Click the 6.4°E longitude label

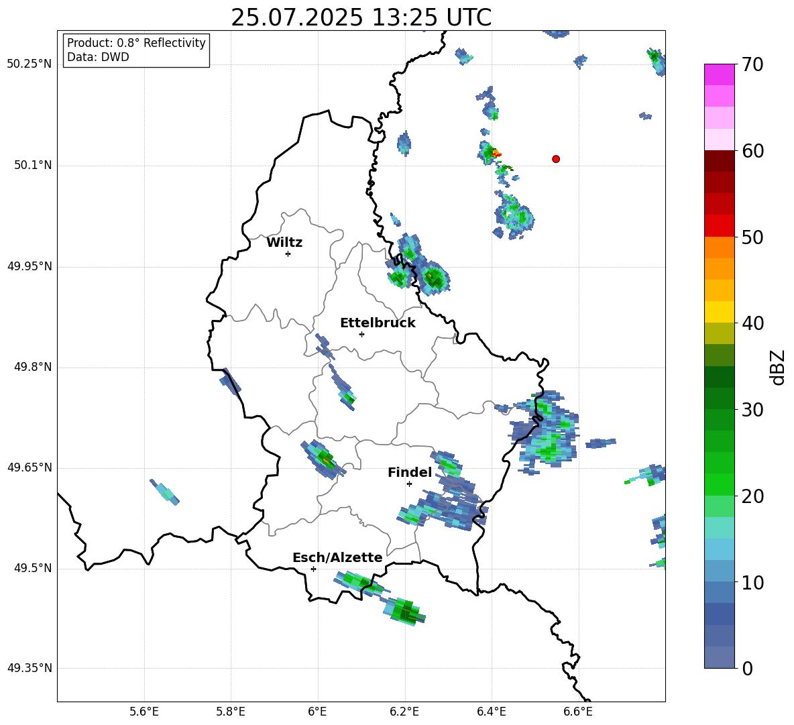[x=491, y=712]
